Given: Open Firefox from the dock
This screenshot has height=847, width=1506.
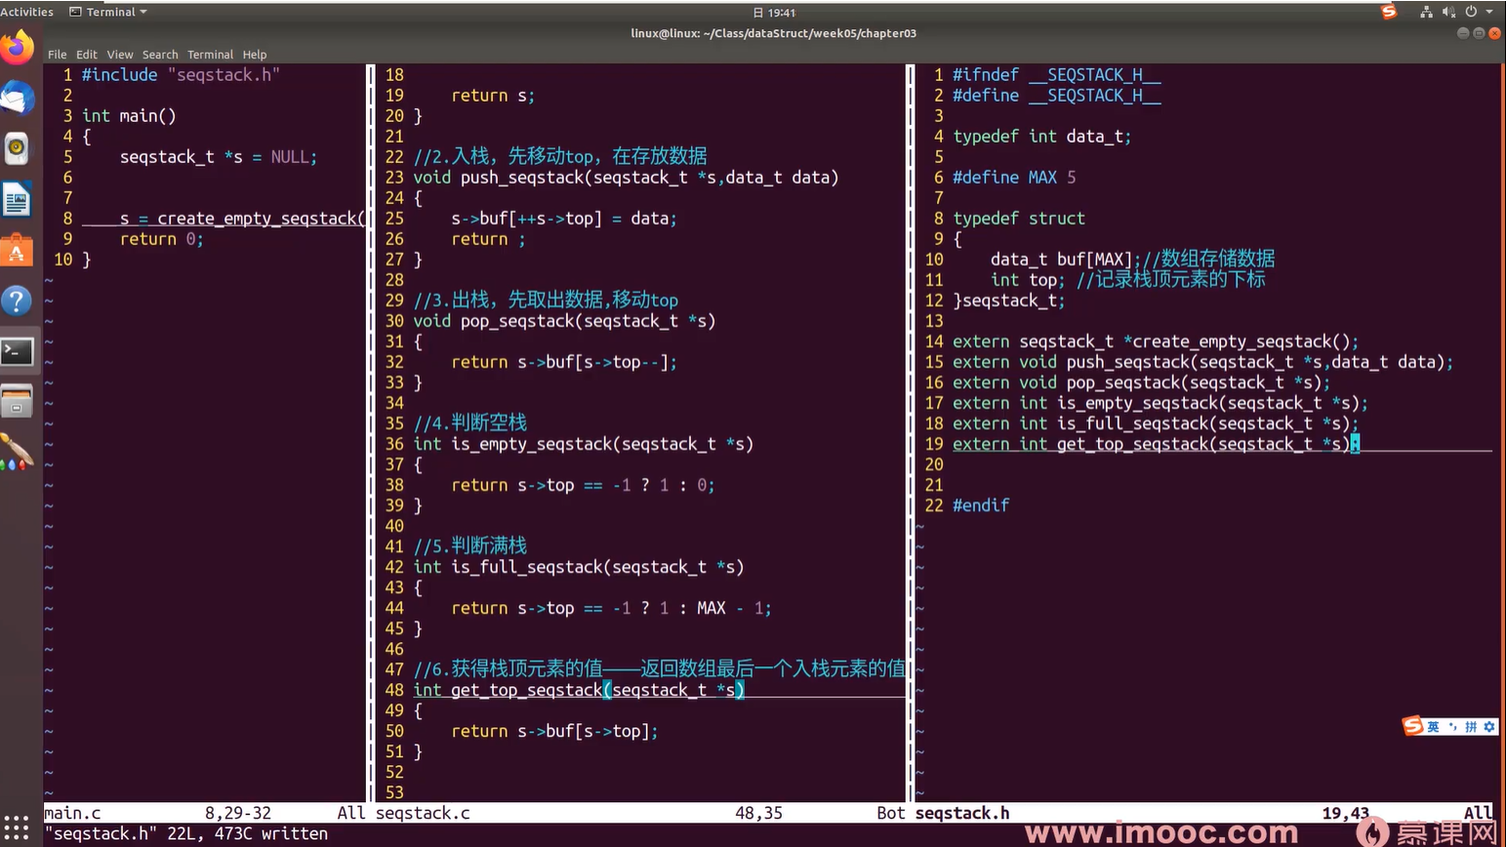Looking at the screenshot, I should (x=18, y=48).
